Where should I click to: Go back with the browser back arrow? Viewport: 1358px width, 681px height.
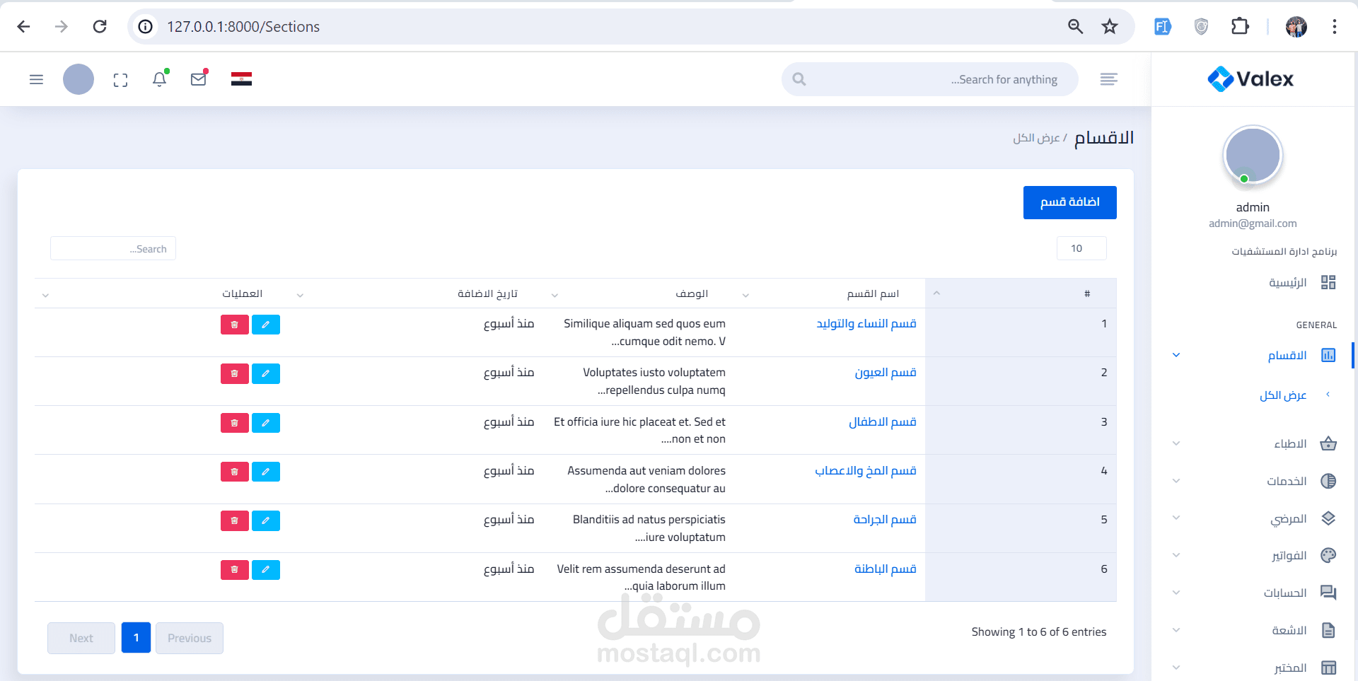point(23,26)
